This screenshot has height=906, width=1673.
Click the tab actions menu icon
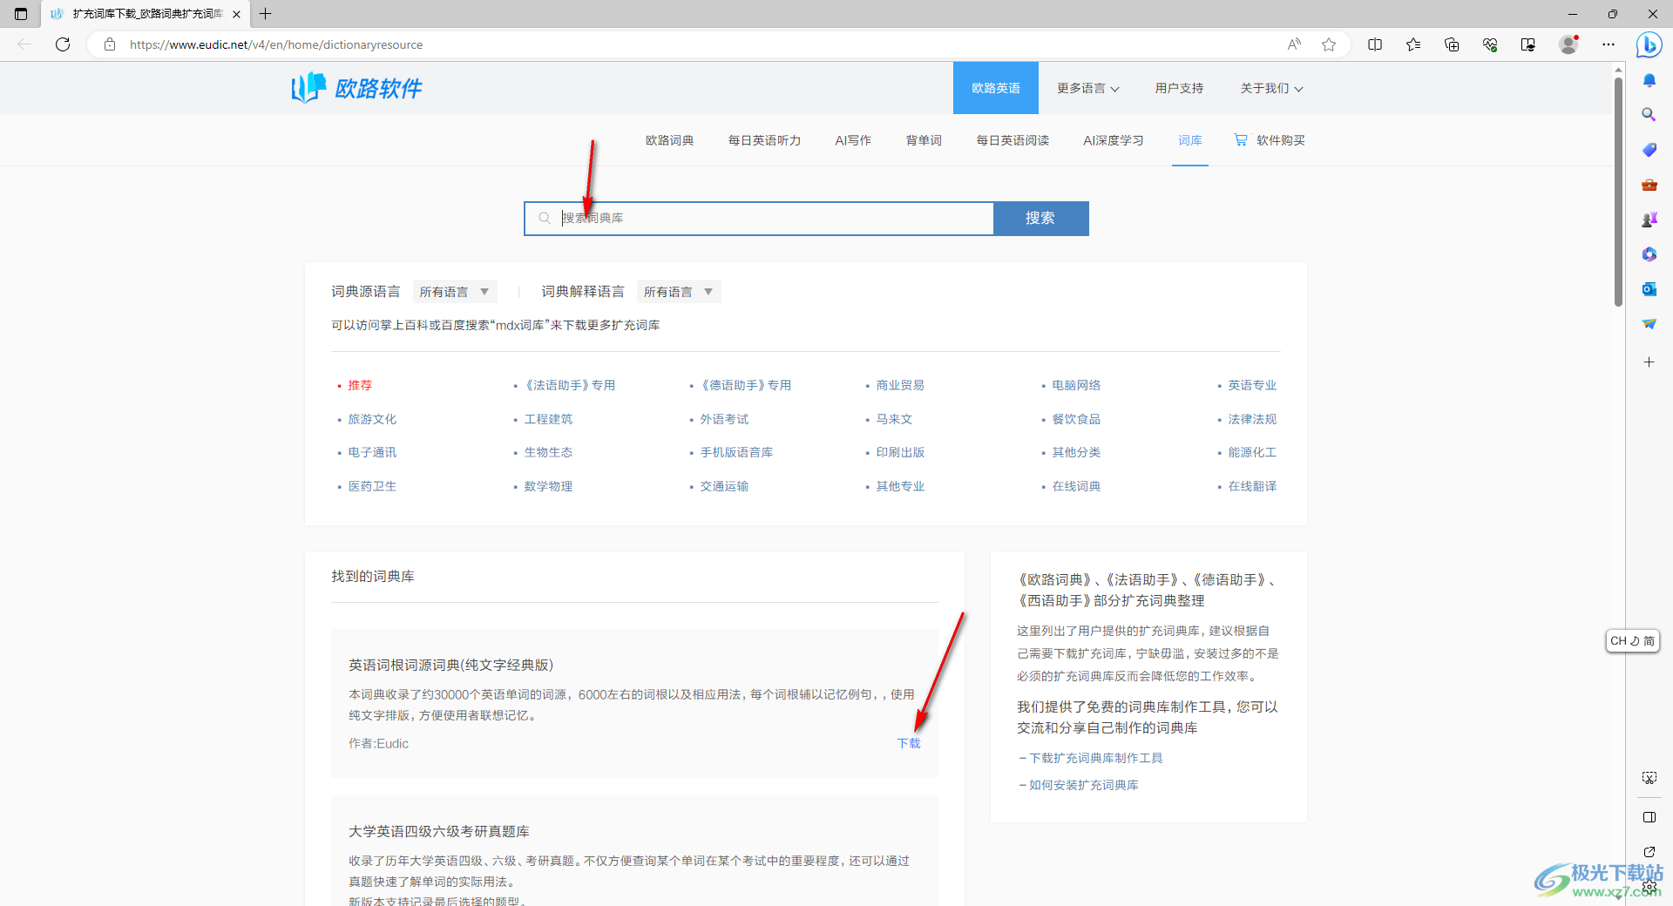pyautogui.click(x=21, y=14)
